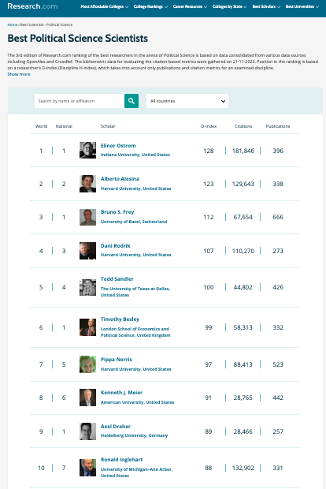This screenshot has width=326, height=489.
Task: Open Elinor Ostrom profile link
Action: pos(118,146)
